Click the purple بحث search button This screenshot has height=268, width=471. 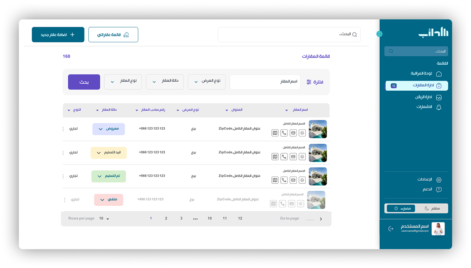(x=84, y=82)
